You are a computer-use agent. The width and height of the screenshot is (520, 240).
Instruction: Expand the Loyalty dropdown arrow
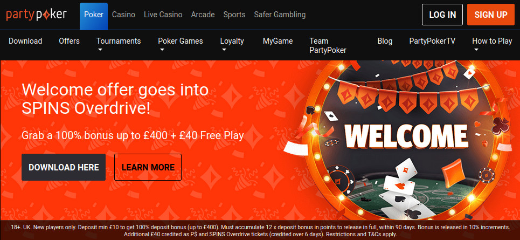(223, 50)
